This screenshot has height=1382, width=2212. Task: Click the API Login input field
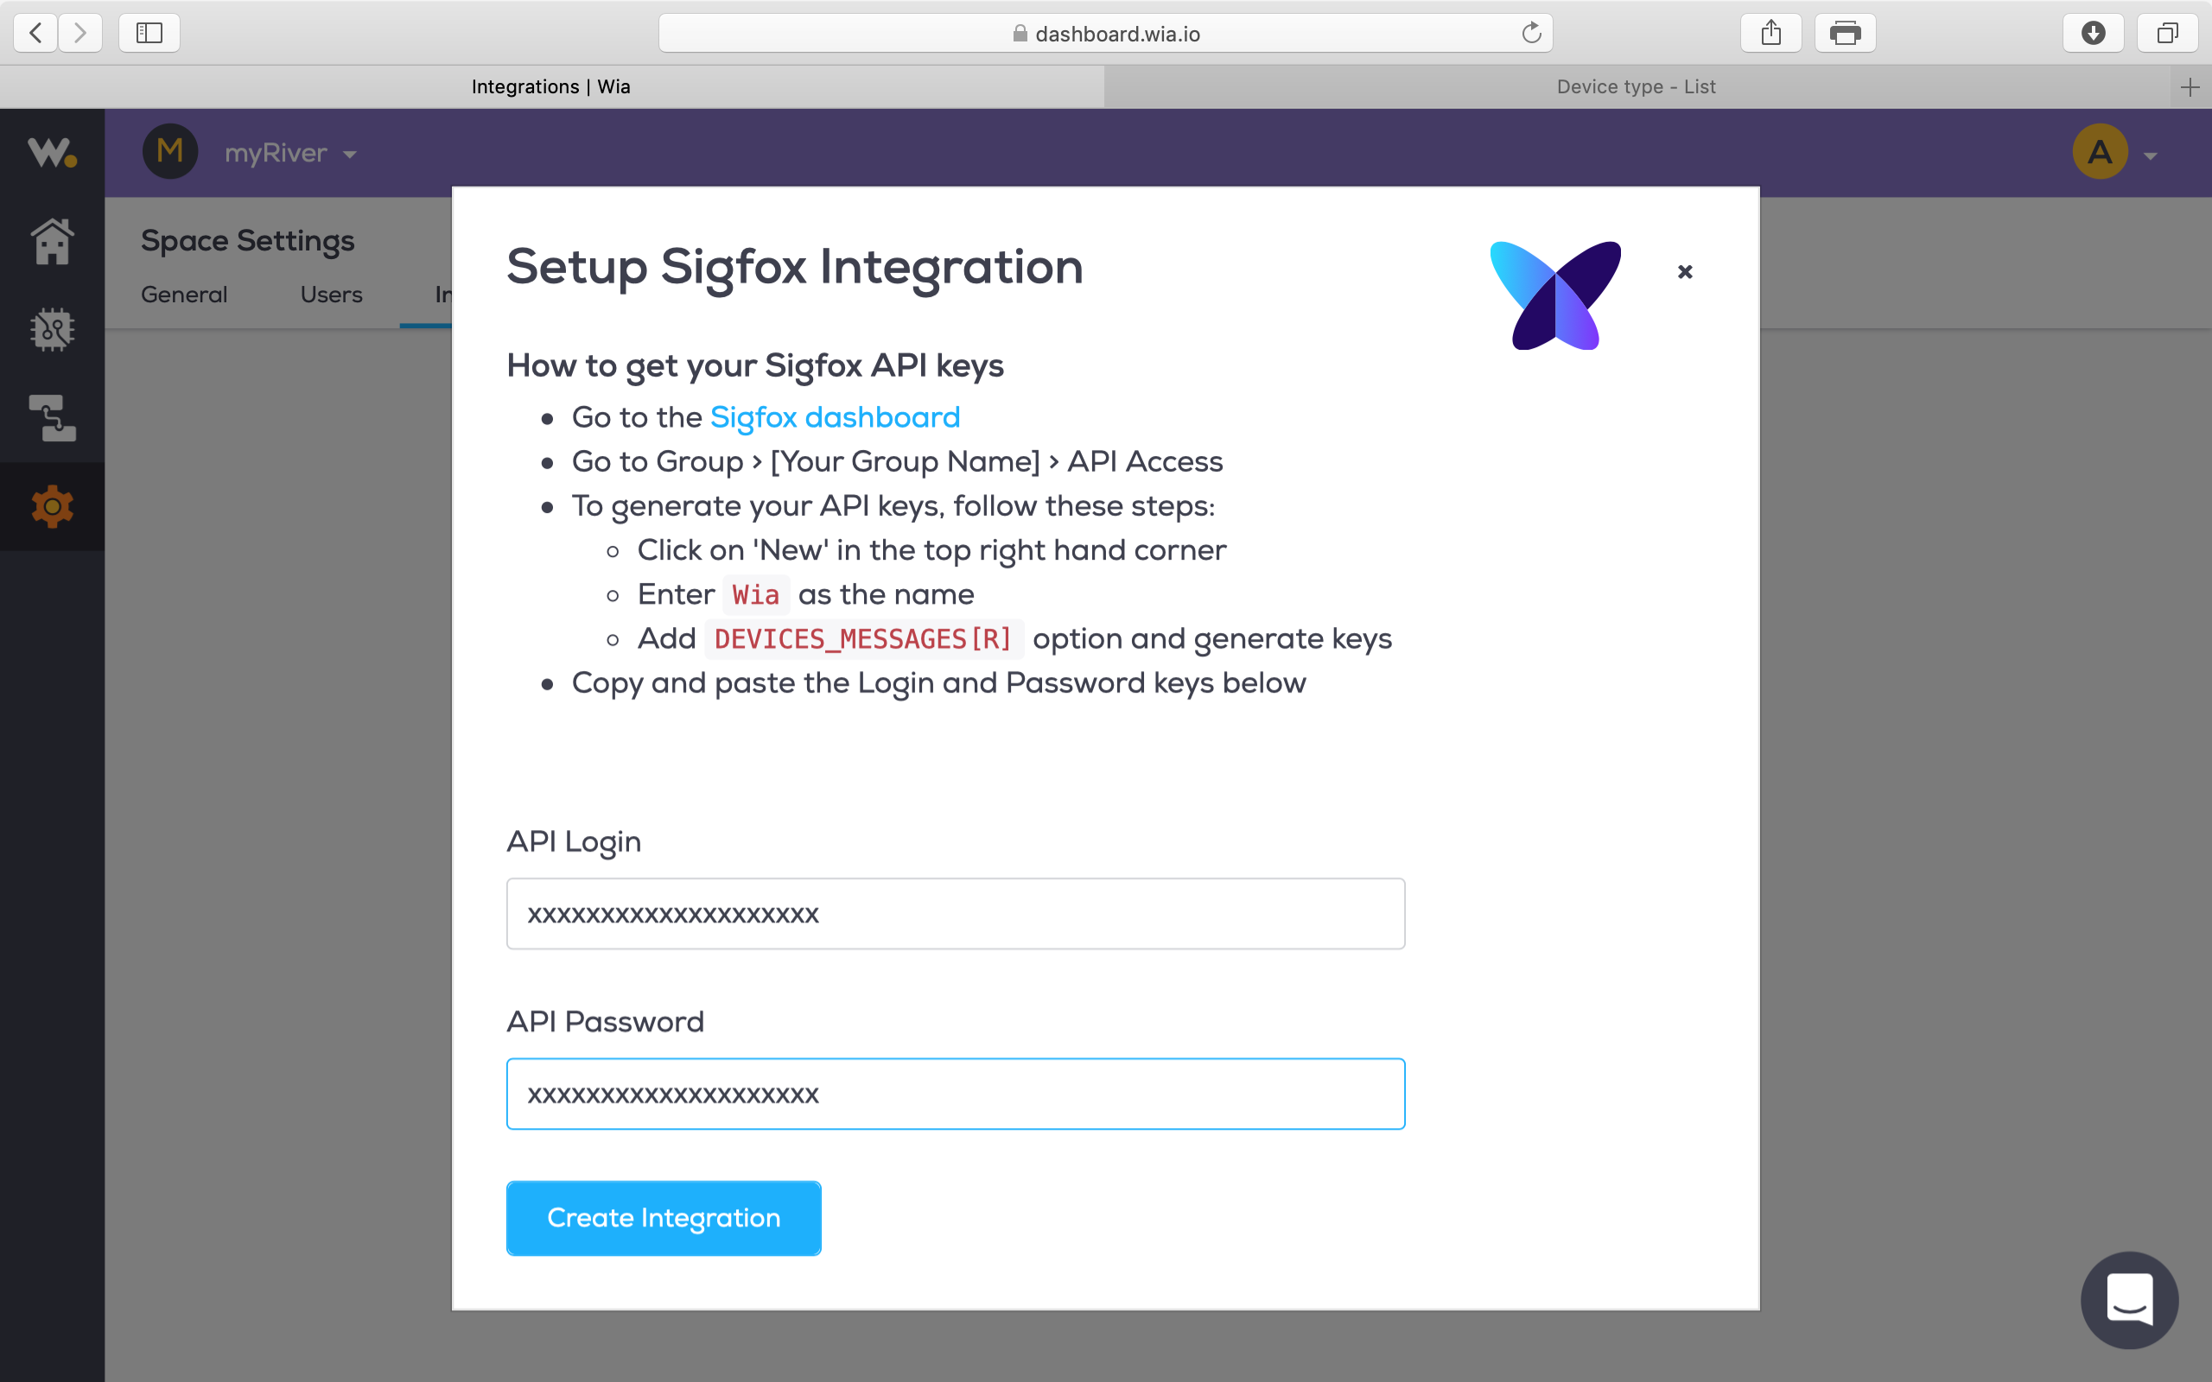tap(955, 914)
